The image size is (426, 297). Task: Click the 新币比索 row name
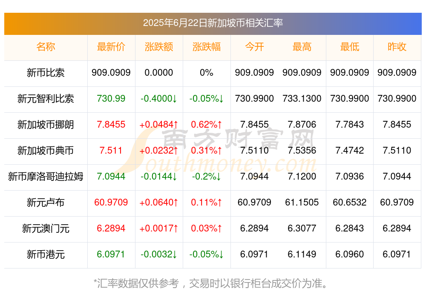point(46,73)
